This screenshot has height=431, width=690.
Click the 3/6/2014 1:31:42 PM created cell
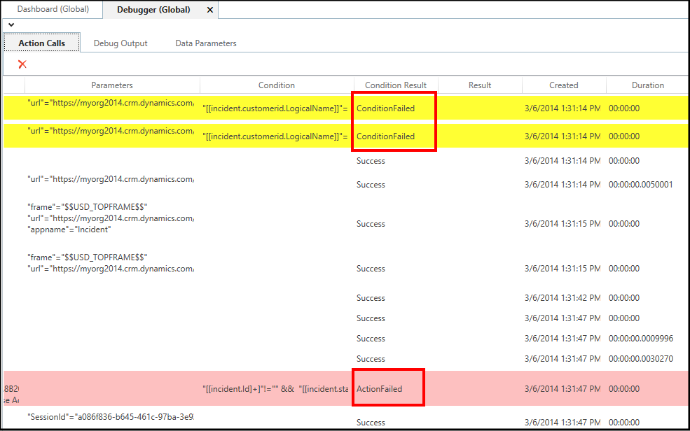tap(563, 298)
